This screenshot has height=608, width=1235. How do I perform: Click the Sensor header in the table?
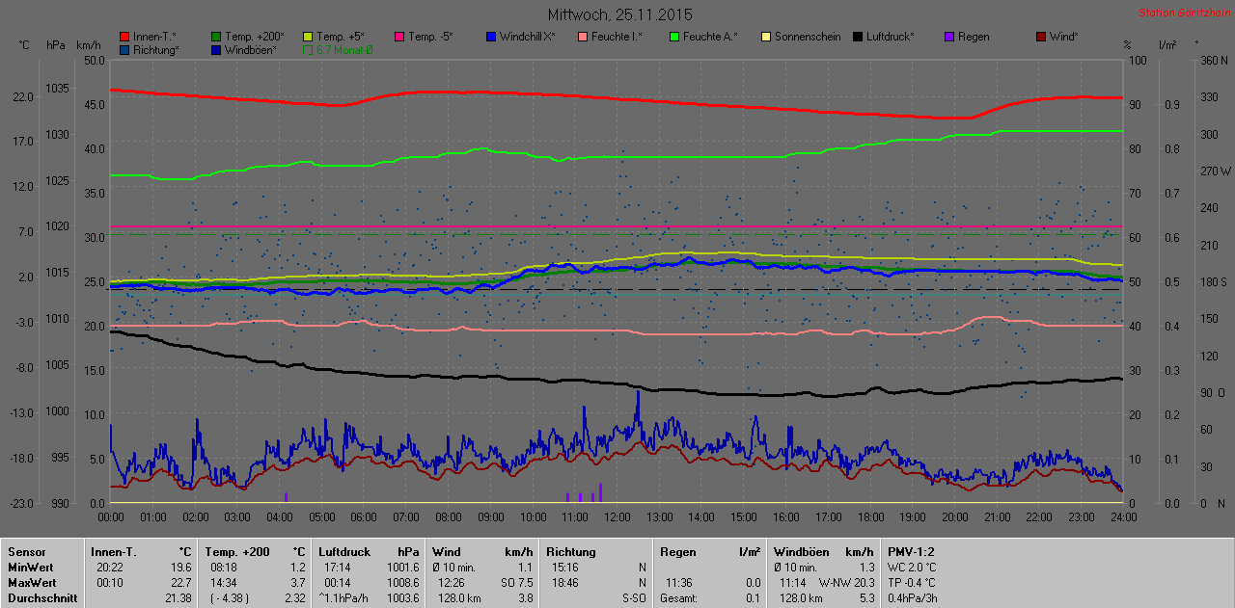(27, 552)
